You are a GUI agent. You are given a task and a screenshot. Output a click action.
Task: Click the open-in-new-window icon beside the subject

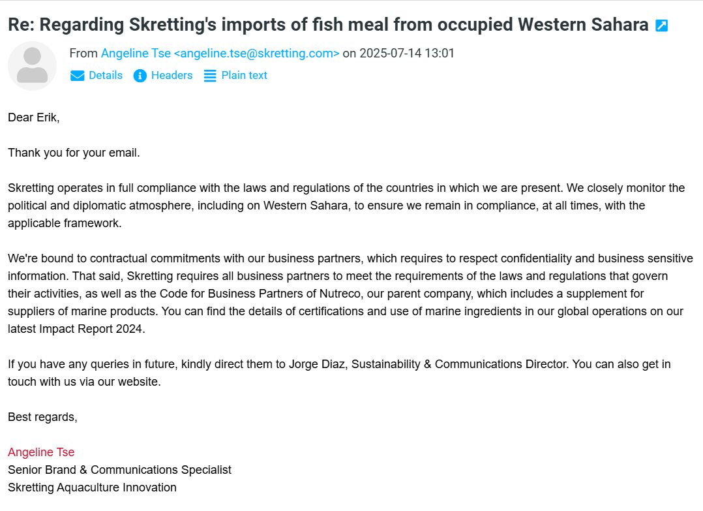[661, 26]
